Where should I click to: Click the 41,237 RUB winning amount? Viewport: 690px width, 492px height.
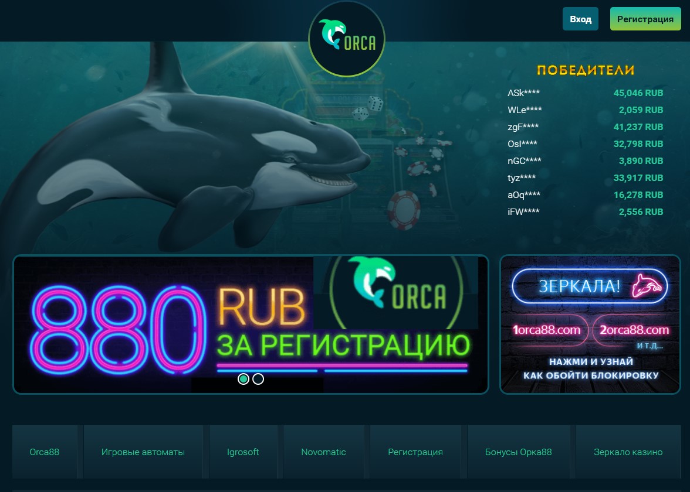click(638, 127)
